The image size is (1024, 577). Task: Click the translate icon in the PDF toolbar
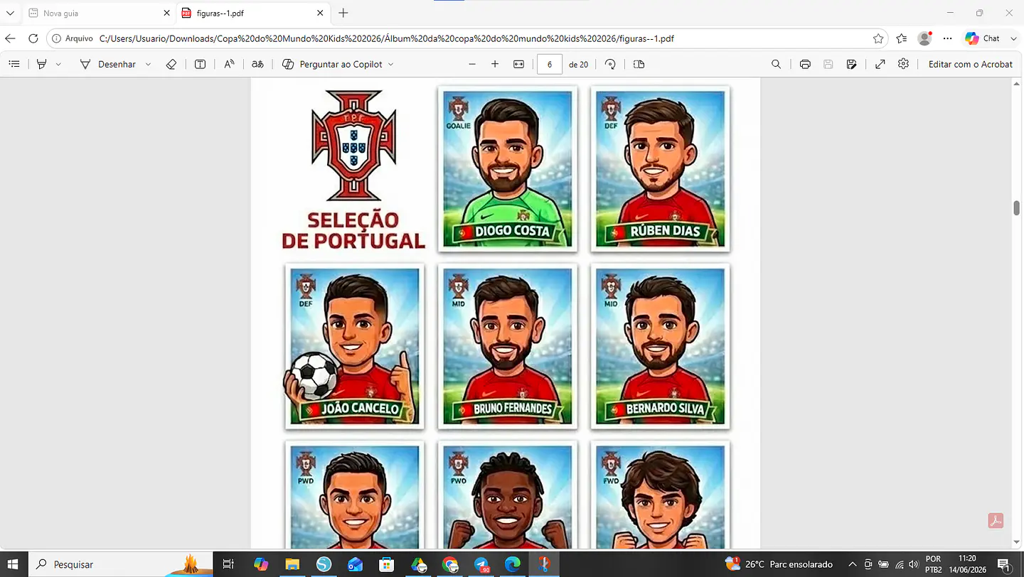258,64
